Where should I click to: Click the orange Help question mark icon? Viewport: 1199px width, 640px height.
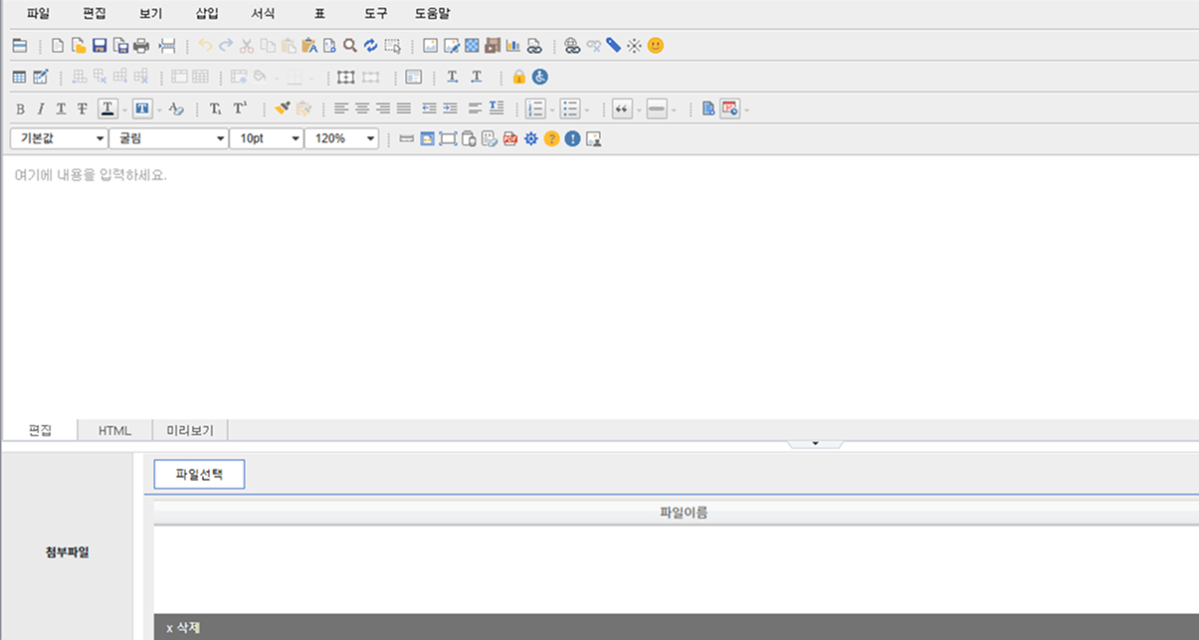click(551, 139)
